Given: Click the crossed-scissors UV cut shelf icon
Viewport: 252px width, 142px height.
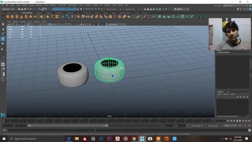Looking at the screenshot, I should [x=192, y=17].
